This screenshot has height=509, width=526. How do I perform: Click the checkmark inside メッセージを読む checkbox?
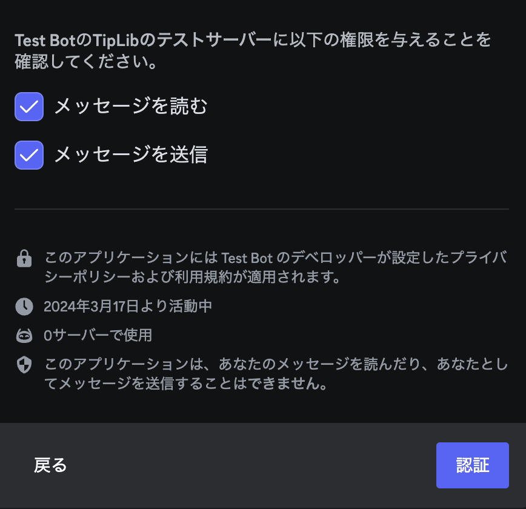(28, 107)
